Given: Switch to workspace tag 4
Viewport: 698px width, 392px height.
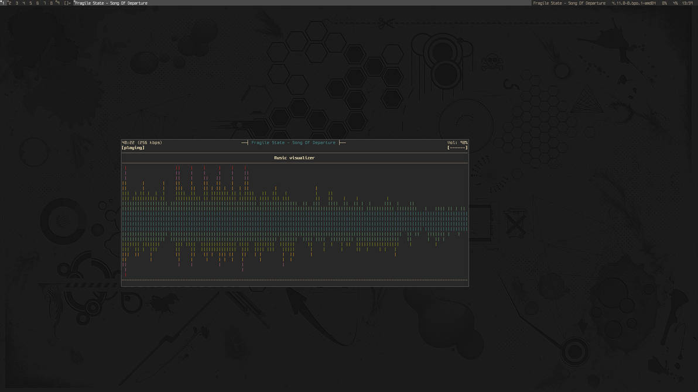Looking at the screenshot, I should [23, 3].
